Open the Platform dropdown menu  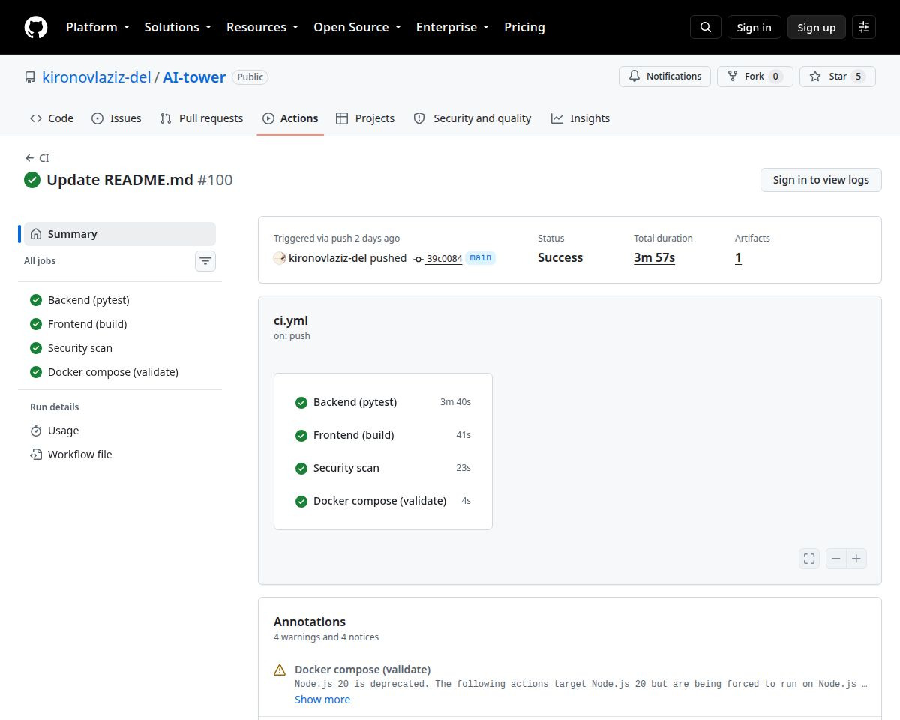point(98,27)
